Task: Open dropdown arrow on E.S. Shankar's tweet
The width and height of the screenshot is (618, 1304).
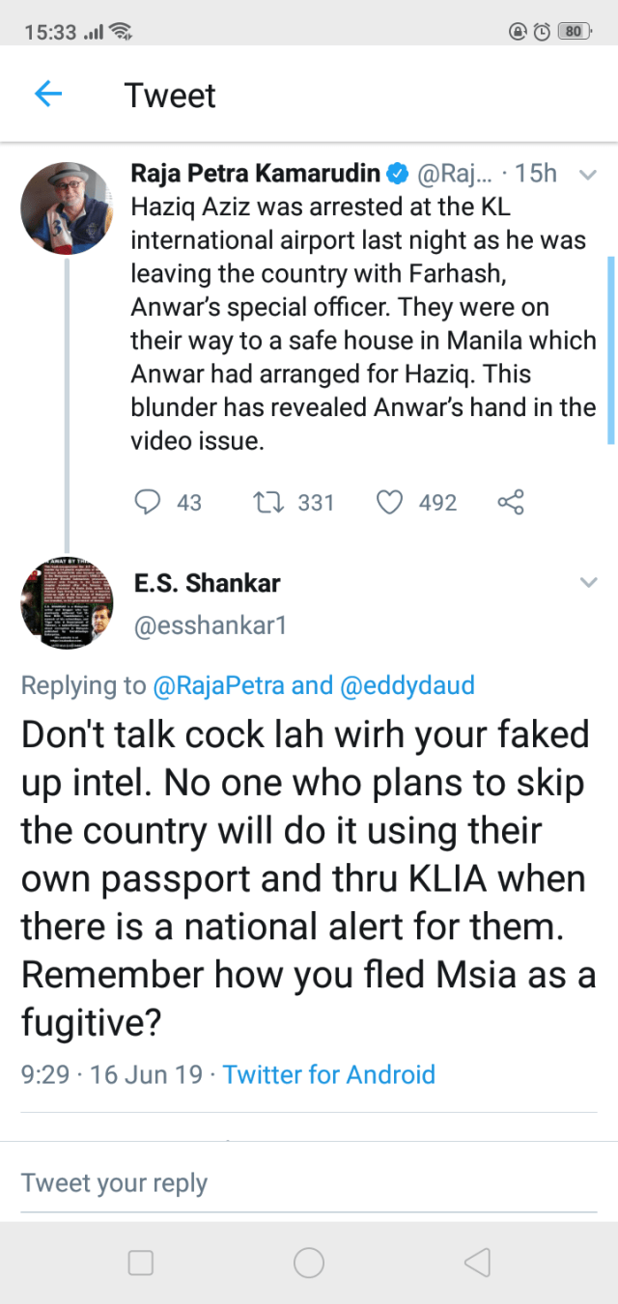Action: point(586,583)
